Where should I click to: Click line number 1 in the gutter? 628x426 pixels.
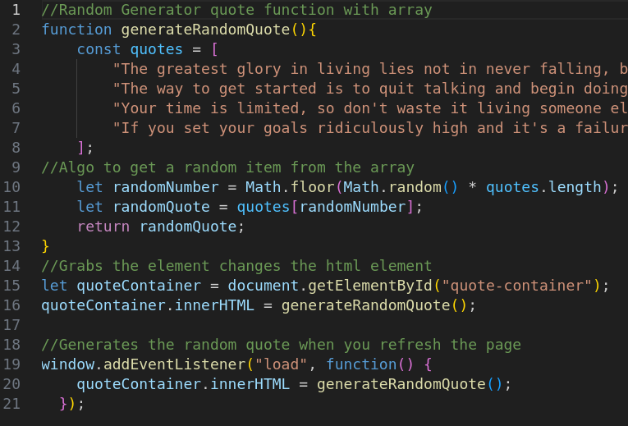pyautogui.click(x=16, y=10)
